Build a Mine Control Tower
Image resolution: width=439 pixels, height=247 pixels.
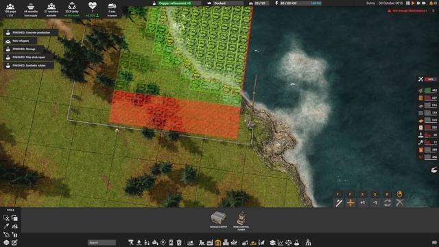pos(241,221)
